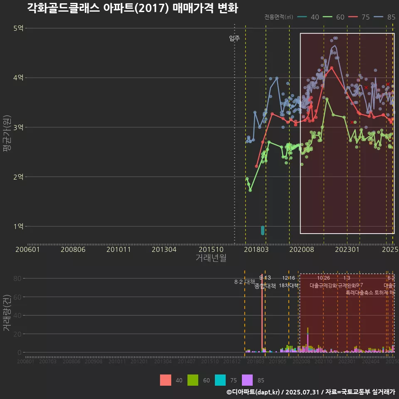Click the tall salmon volume bar near 201803

tap(262, 313)
